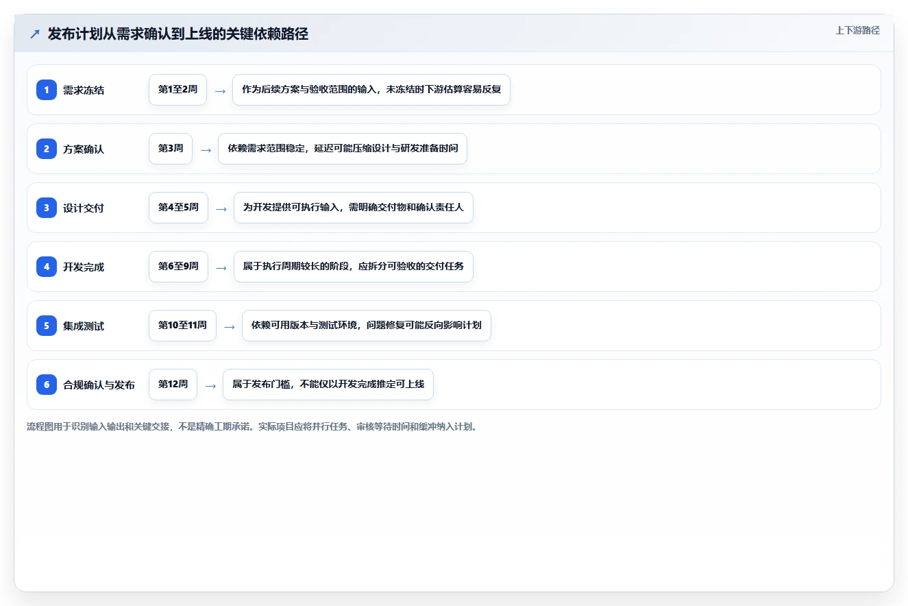This screenshot has height=606, width=908.
Task: Click the step 6 number badge
Action: point(47,385)
